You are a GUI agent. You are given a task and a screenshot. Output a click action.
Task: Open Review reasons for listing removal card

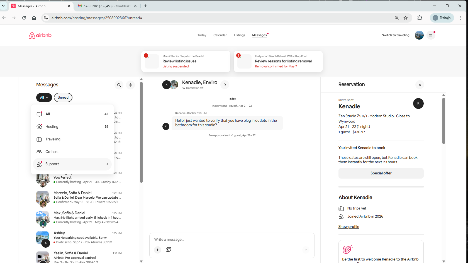278,61
